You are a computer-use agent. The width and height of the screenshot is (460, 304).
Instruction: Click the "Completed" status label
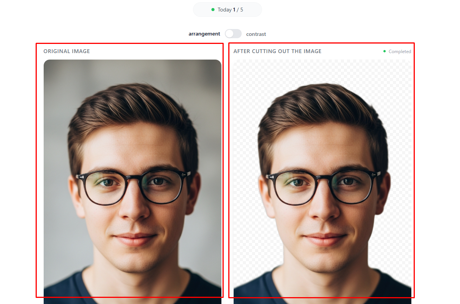[x=399, y=52]
